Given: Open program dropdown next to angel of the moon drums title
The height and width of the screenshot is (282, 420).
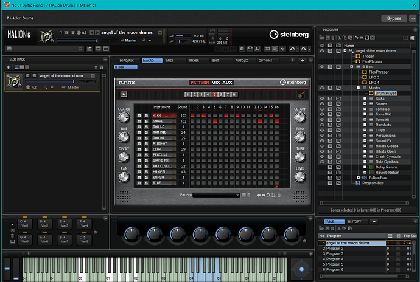Looking at the screenshot, I should click(160, 33).
